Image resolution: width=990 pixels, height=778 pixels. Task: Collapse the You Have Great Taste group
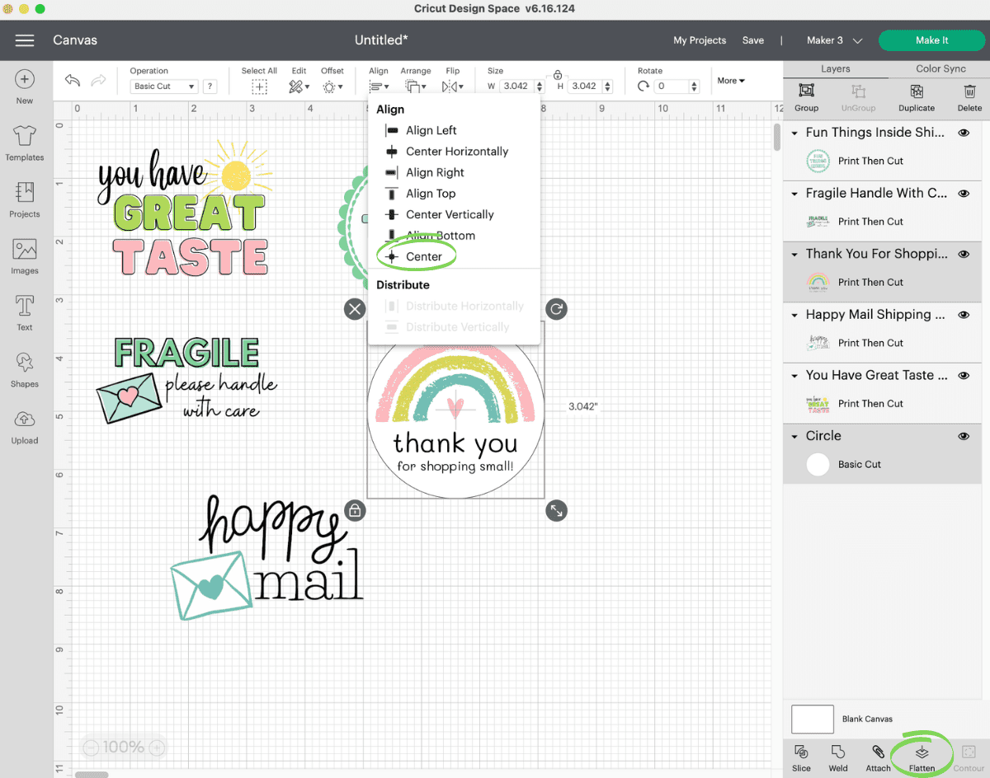pyautogui.click(x=795, y=375)
